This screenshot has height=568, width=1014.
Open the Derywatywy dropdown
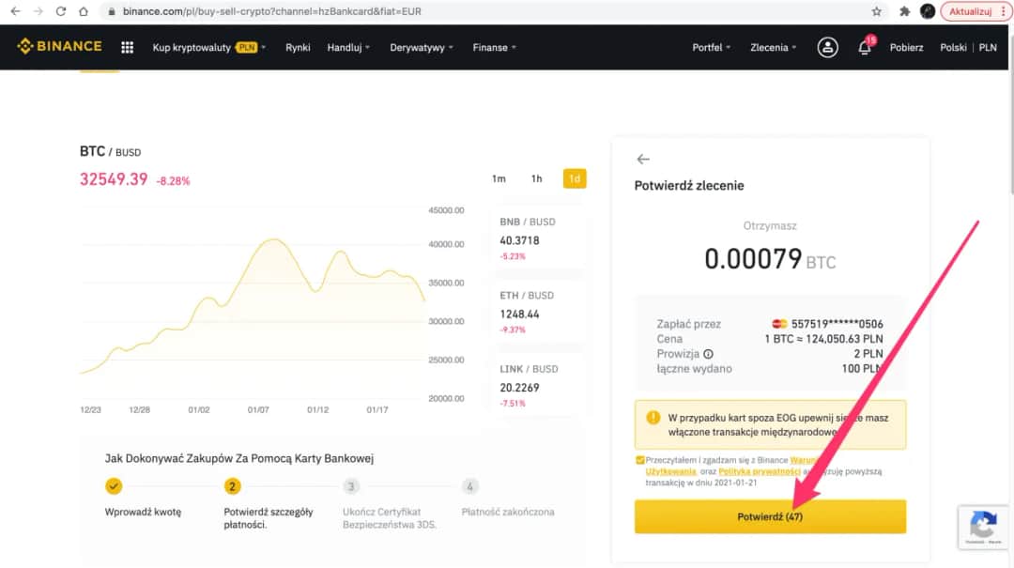pos(417,47)
